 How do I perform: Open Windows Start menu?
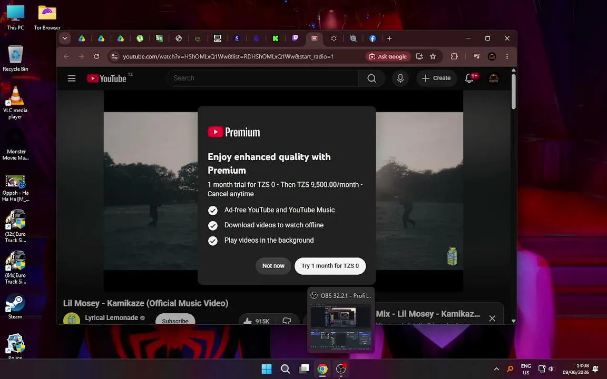coord(267,370)
